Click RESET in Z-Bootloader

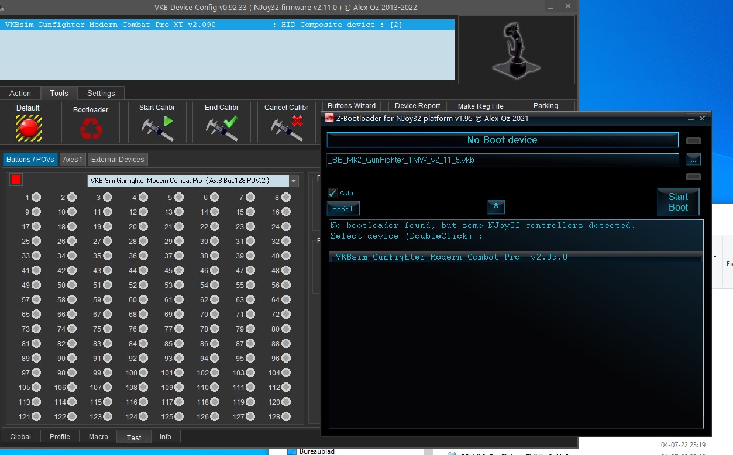click(x=343, y=208)
